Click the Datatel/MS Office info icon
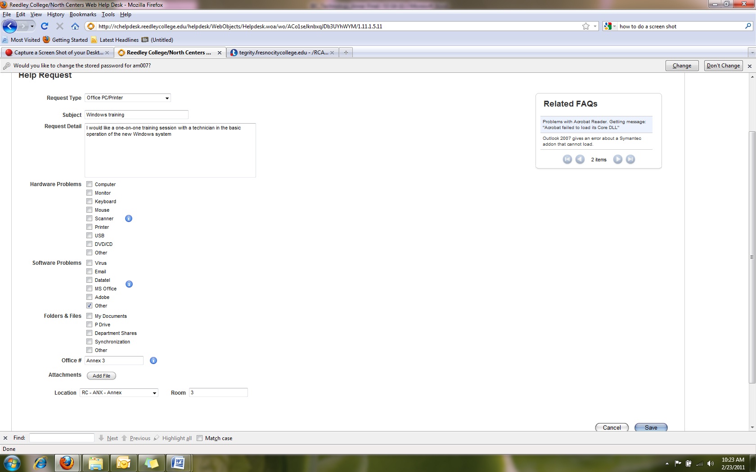This screenshot has width=756, height=472. tap(129, 284)
